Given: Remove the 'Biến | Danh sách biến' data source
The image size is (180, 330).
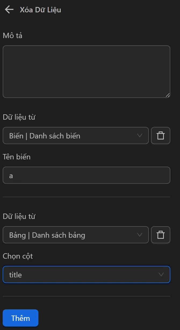Looking at the screenshot, I should tap(161, 135).
